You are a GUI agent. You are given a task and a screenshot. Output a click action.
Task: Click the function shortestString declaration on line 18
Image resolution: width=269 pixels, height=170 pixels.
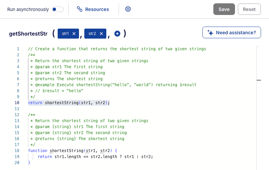67,151
